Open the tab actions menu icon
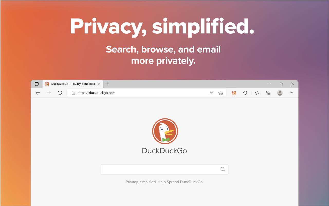The height and width of the screenshot is (206, 329). [37, 84]
